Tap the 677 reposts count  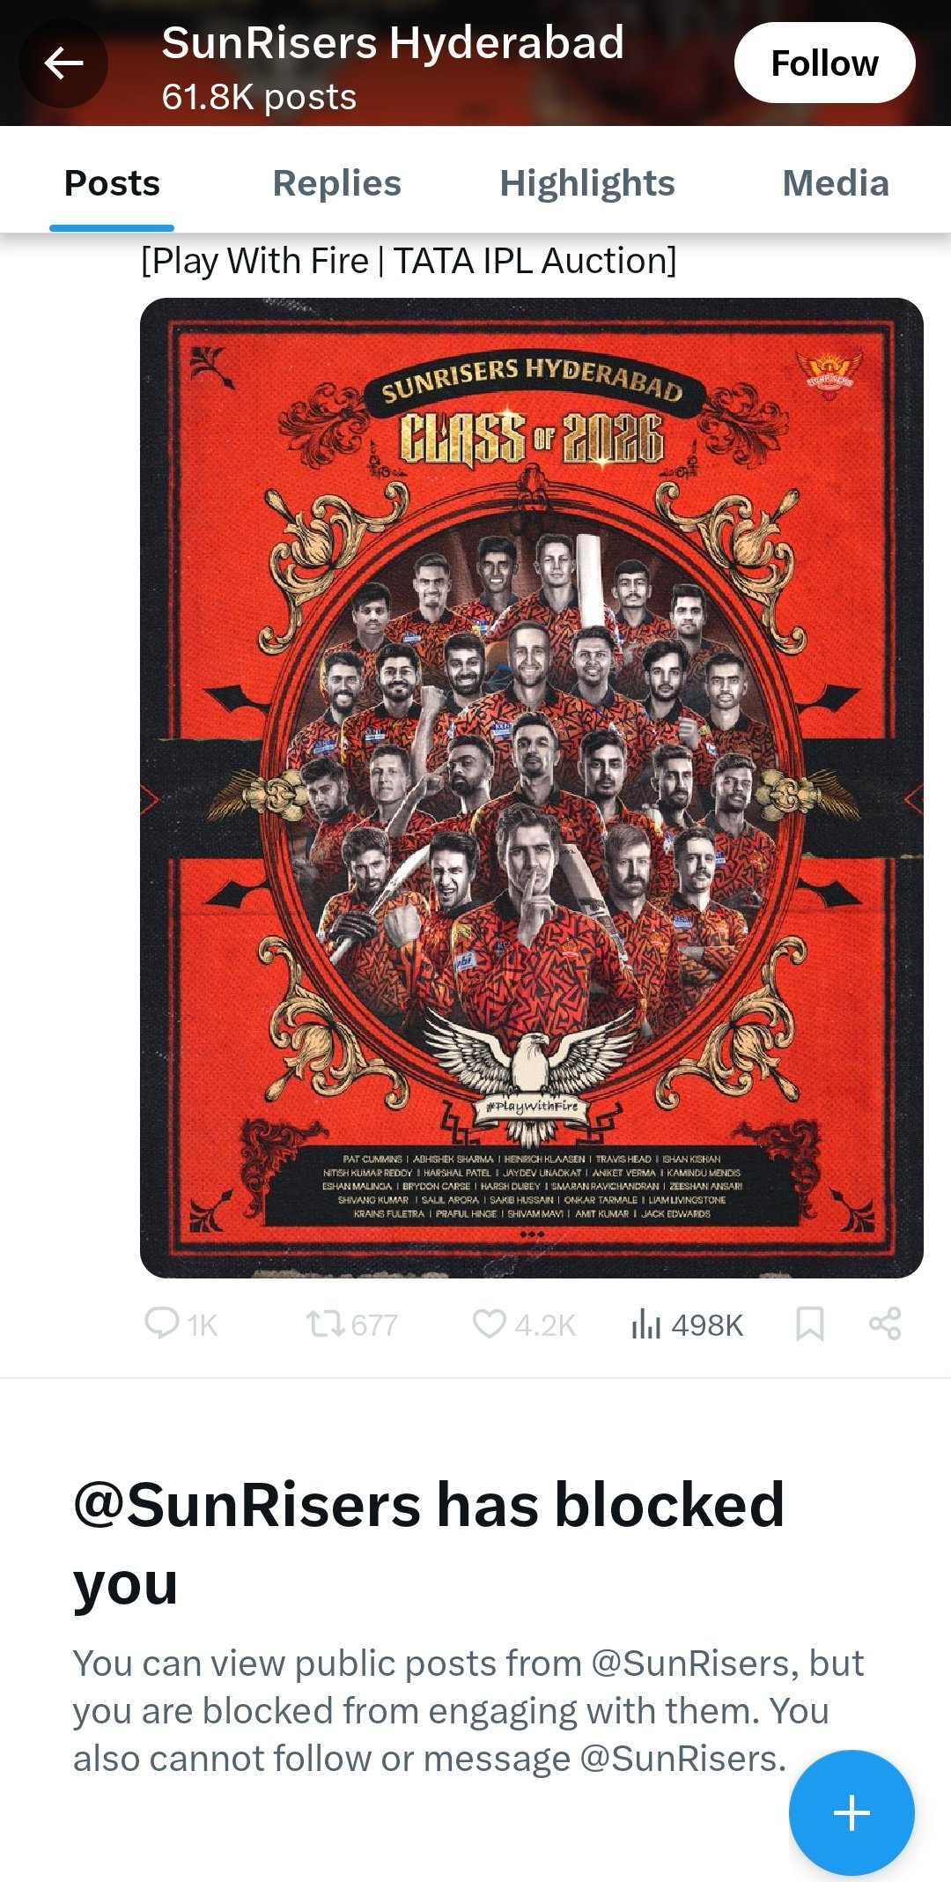374,1325
